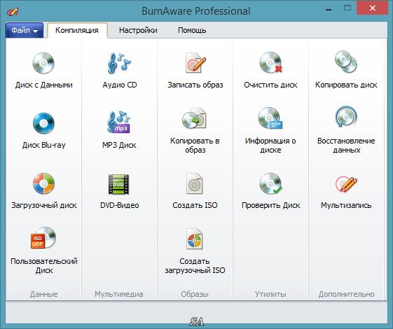Open the Диск с Данными data disc tool
This screenshot has height=329, width=393.
point(43,71)
